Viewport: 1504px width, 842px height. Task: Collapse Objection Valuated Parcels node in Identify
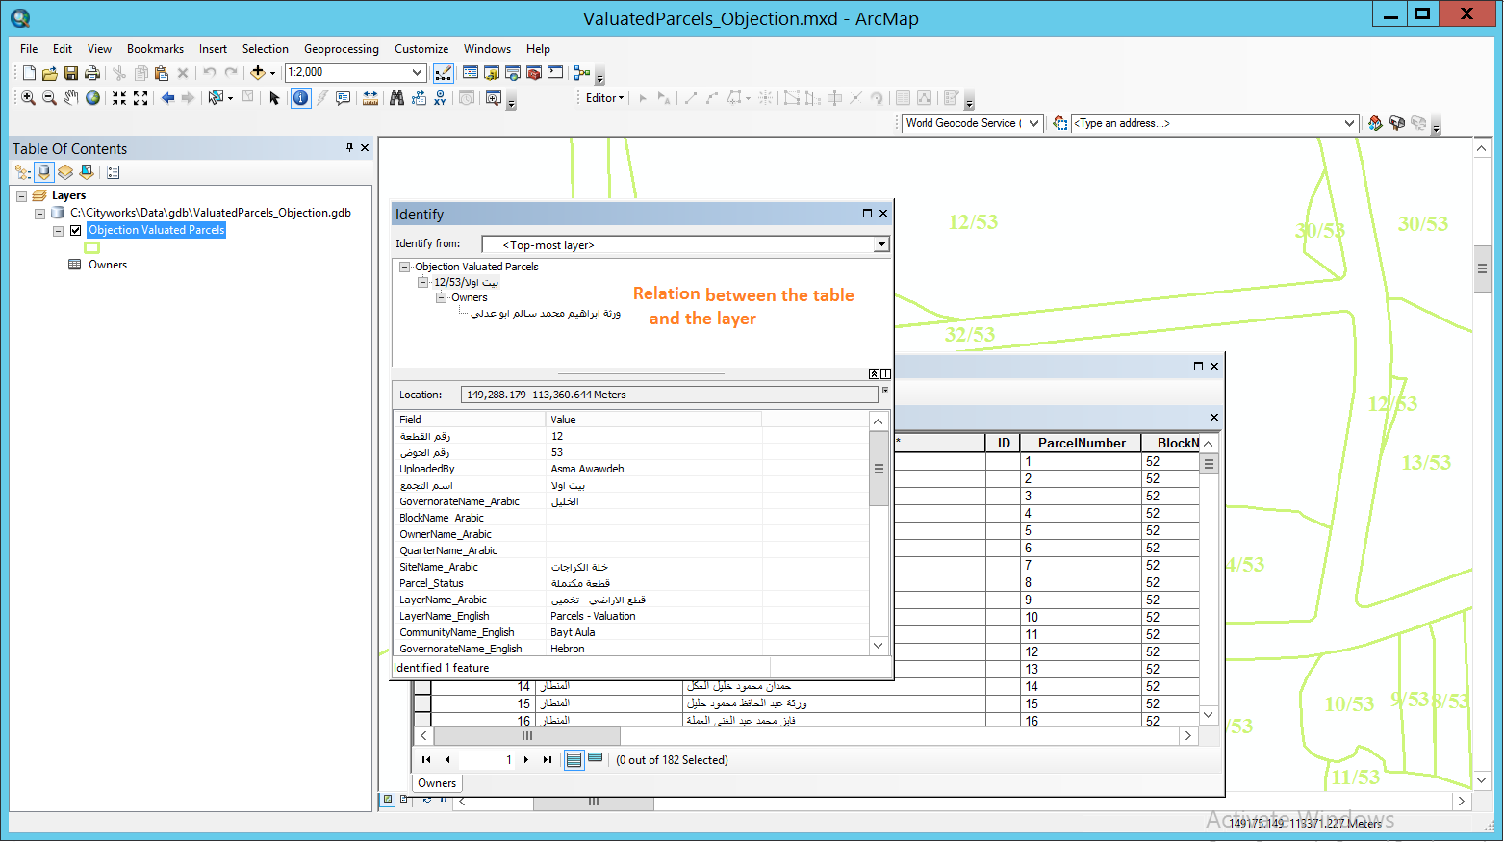405,267
